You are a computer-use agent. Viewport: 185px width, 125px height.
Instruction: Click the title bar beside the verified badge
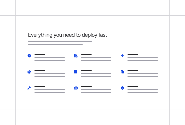tap(40, 54)
